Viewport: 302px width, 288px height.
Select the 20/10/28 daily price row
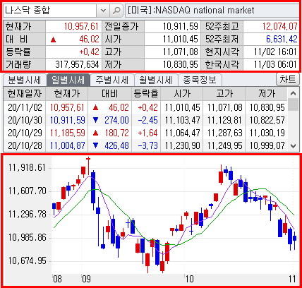pyautogui.click(x=145, y=145)
